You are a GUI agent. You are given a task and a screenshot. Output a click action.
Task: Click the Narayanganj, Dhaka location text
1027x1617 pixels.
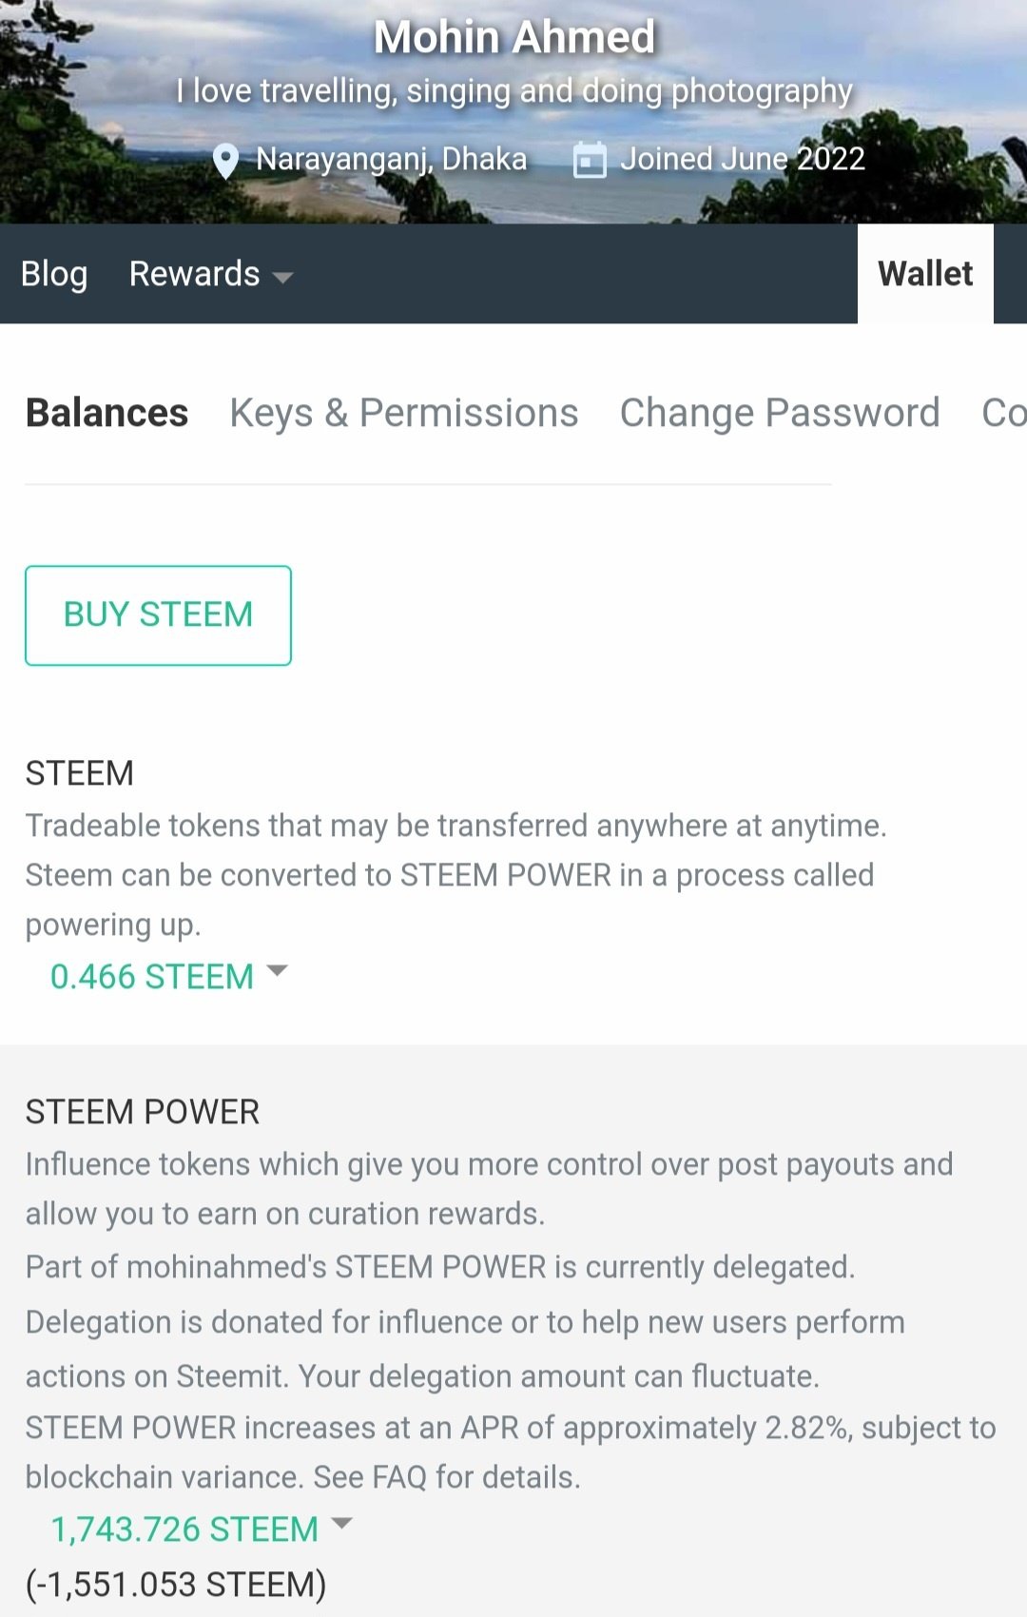(392, 159)
